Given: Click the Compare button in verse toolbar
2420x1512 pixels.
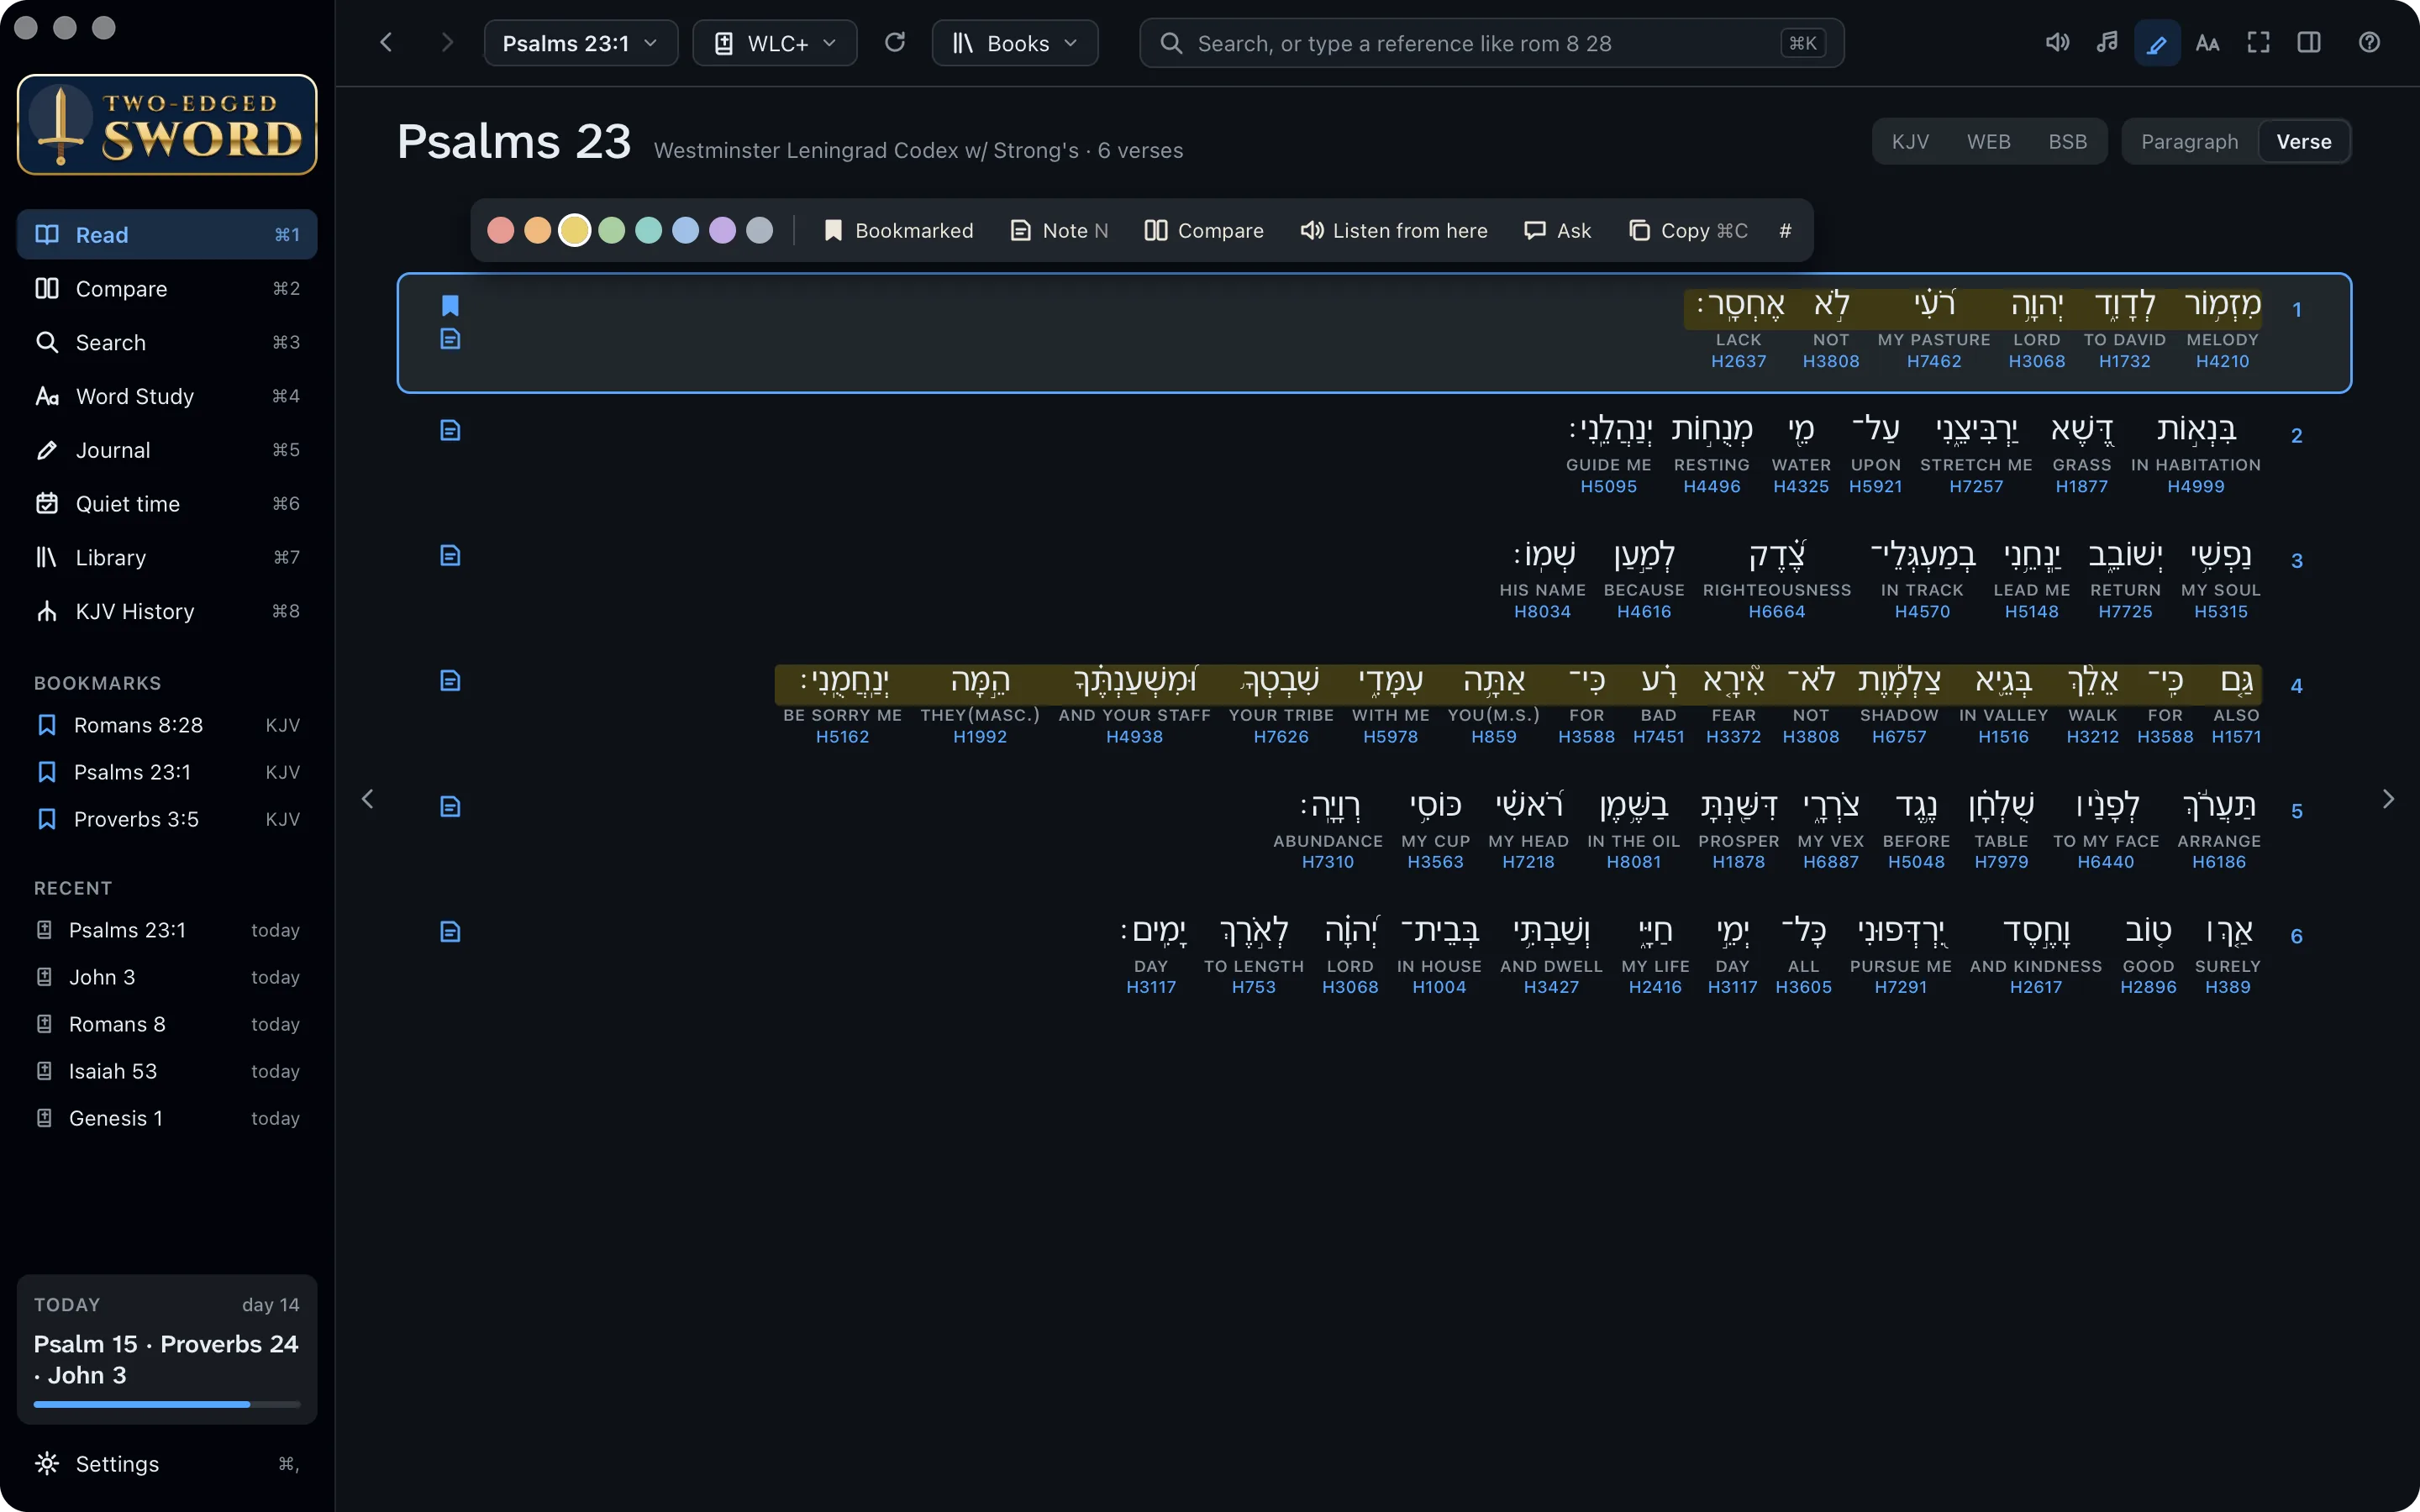Looking at the screenshot, I should pyautogui.click(x=1203, y=231).
